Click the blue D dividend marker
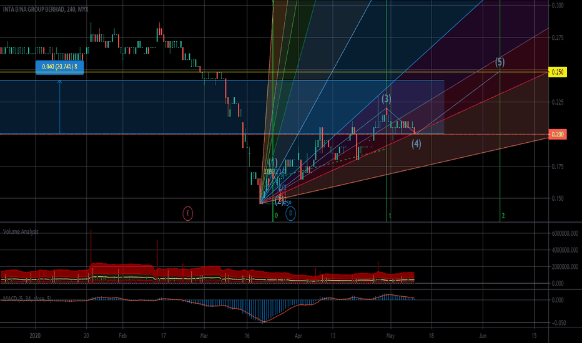Viewport: 582px width, 343px height. [x=290, y=213]
